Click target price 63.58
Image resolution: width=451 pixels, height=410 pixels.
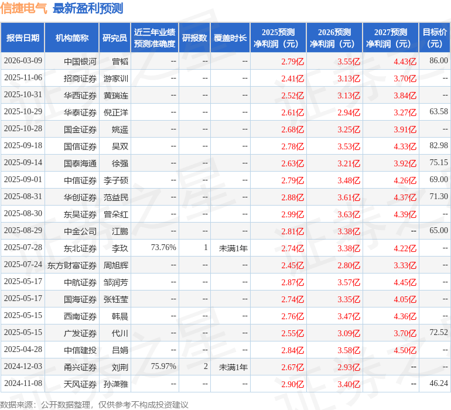439,112
